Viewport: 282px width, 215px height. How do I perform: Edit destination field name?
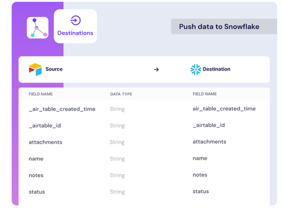[x=200, y=158]
